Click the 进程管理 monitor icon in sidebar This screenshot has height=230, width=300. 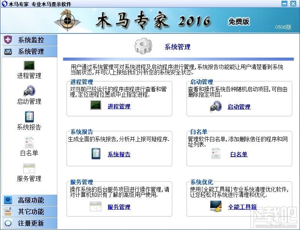coord(29,65)
